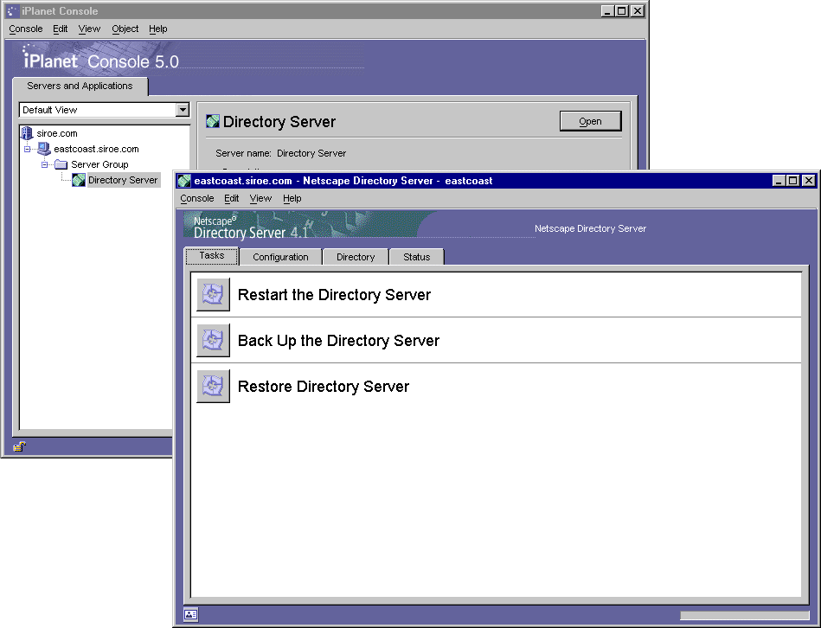
Task: Select eastcoast.siroe.com in the tree
Action: (x=96, y=149)
